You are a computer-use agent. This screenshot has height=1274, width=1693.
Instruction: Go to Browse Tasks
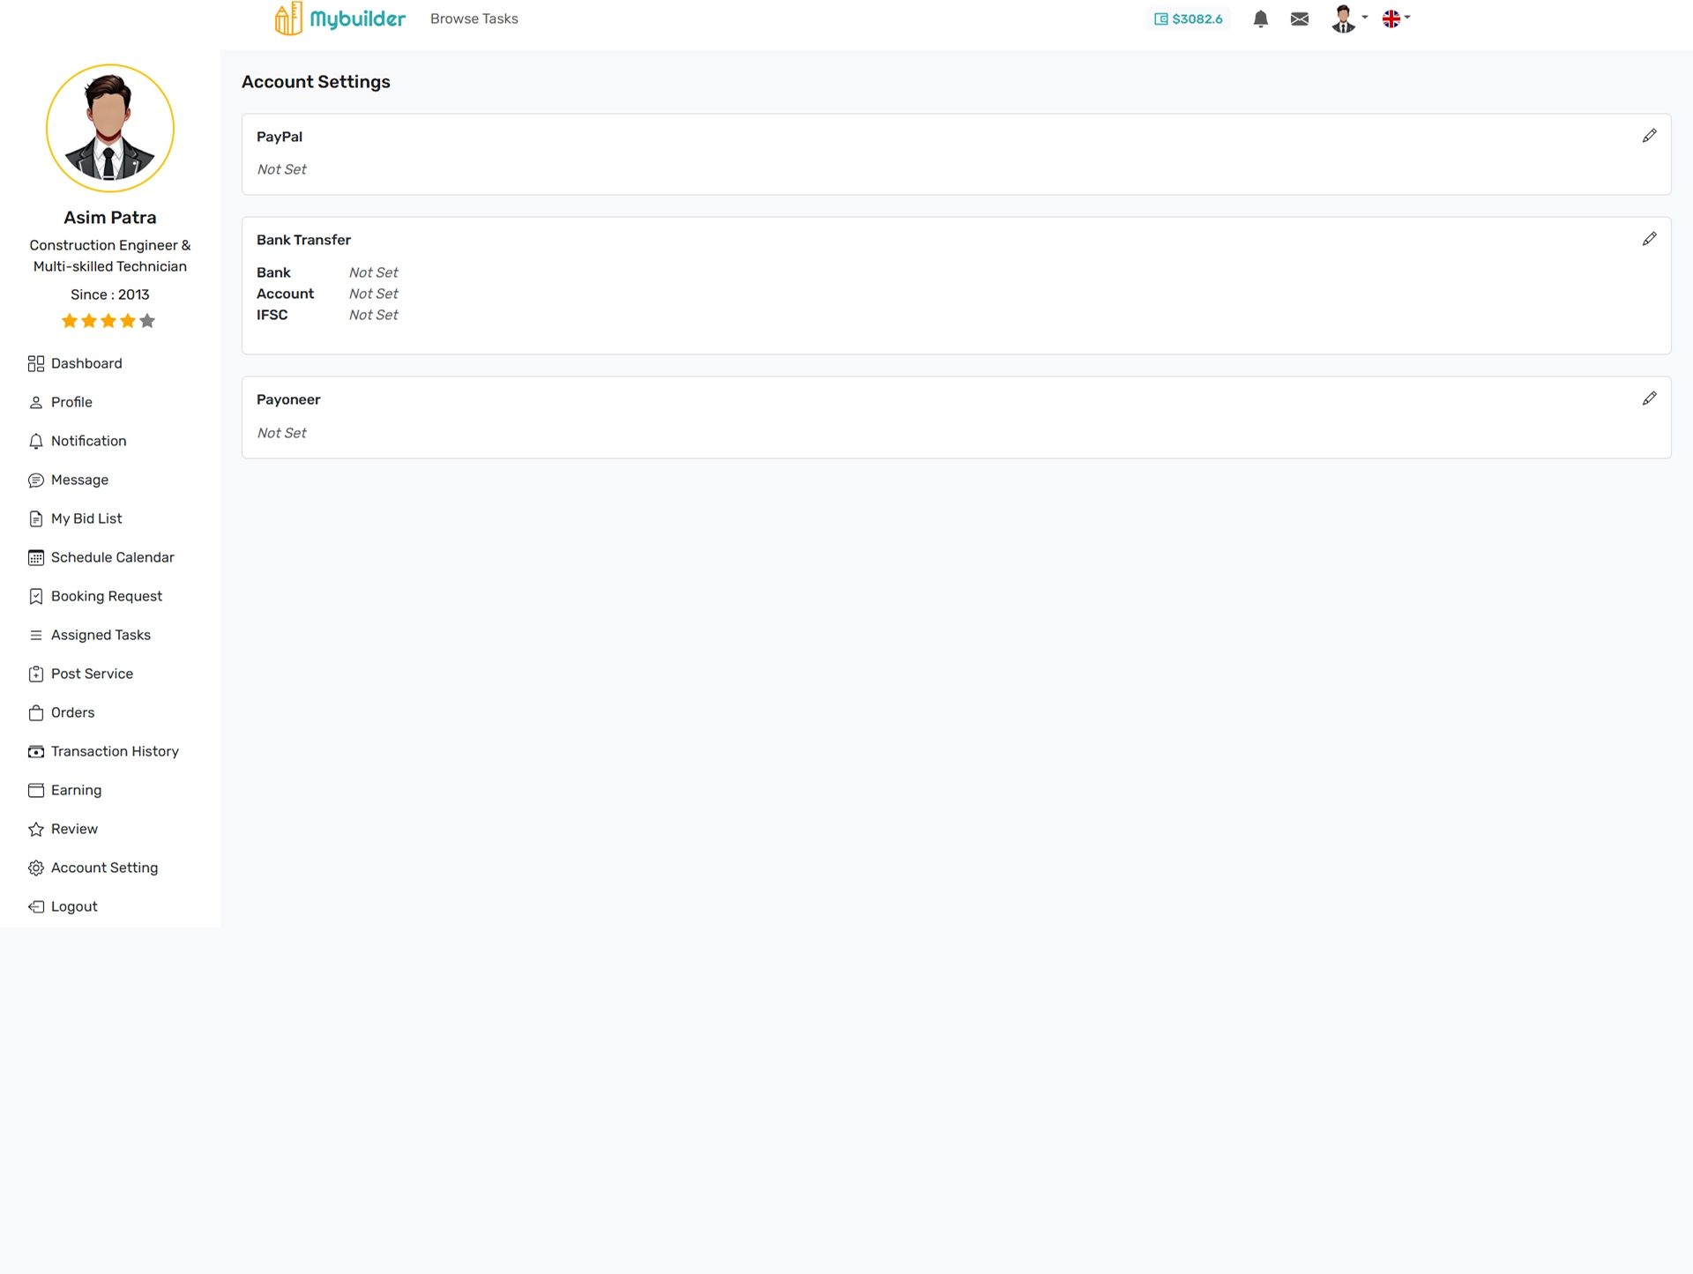(x=474, y=19)
